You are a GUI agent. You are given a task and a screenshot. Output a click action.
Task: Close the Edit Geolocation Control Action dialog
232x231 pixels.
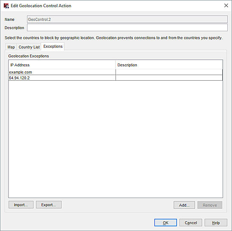(226, 5)
